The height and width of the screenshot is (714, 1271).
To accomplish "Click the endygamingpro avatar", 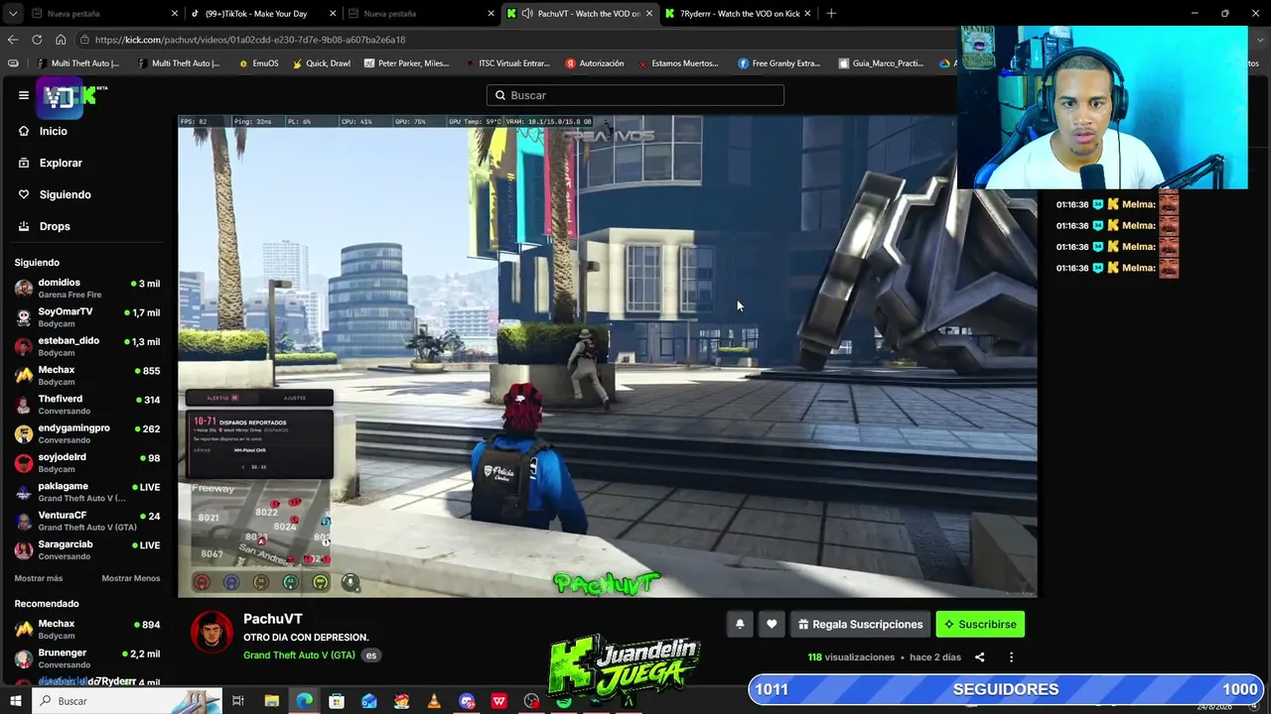I will point(23,433).
